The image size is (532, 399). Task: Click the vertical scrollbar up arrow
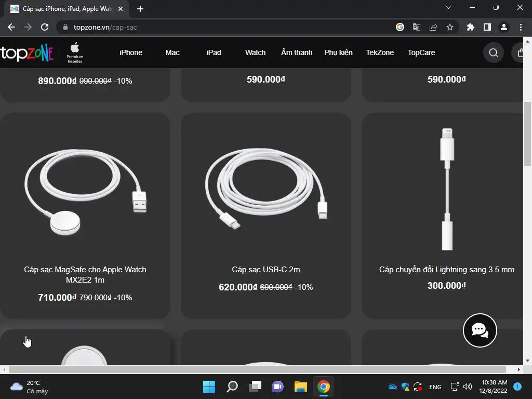point(527,42)
